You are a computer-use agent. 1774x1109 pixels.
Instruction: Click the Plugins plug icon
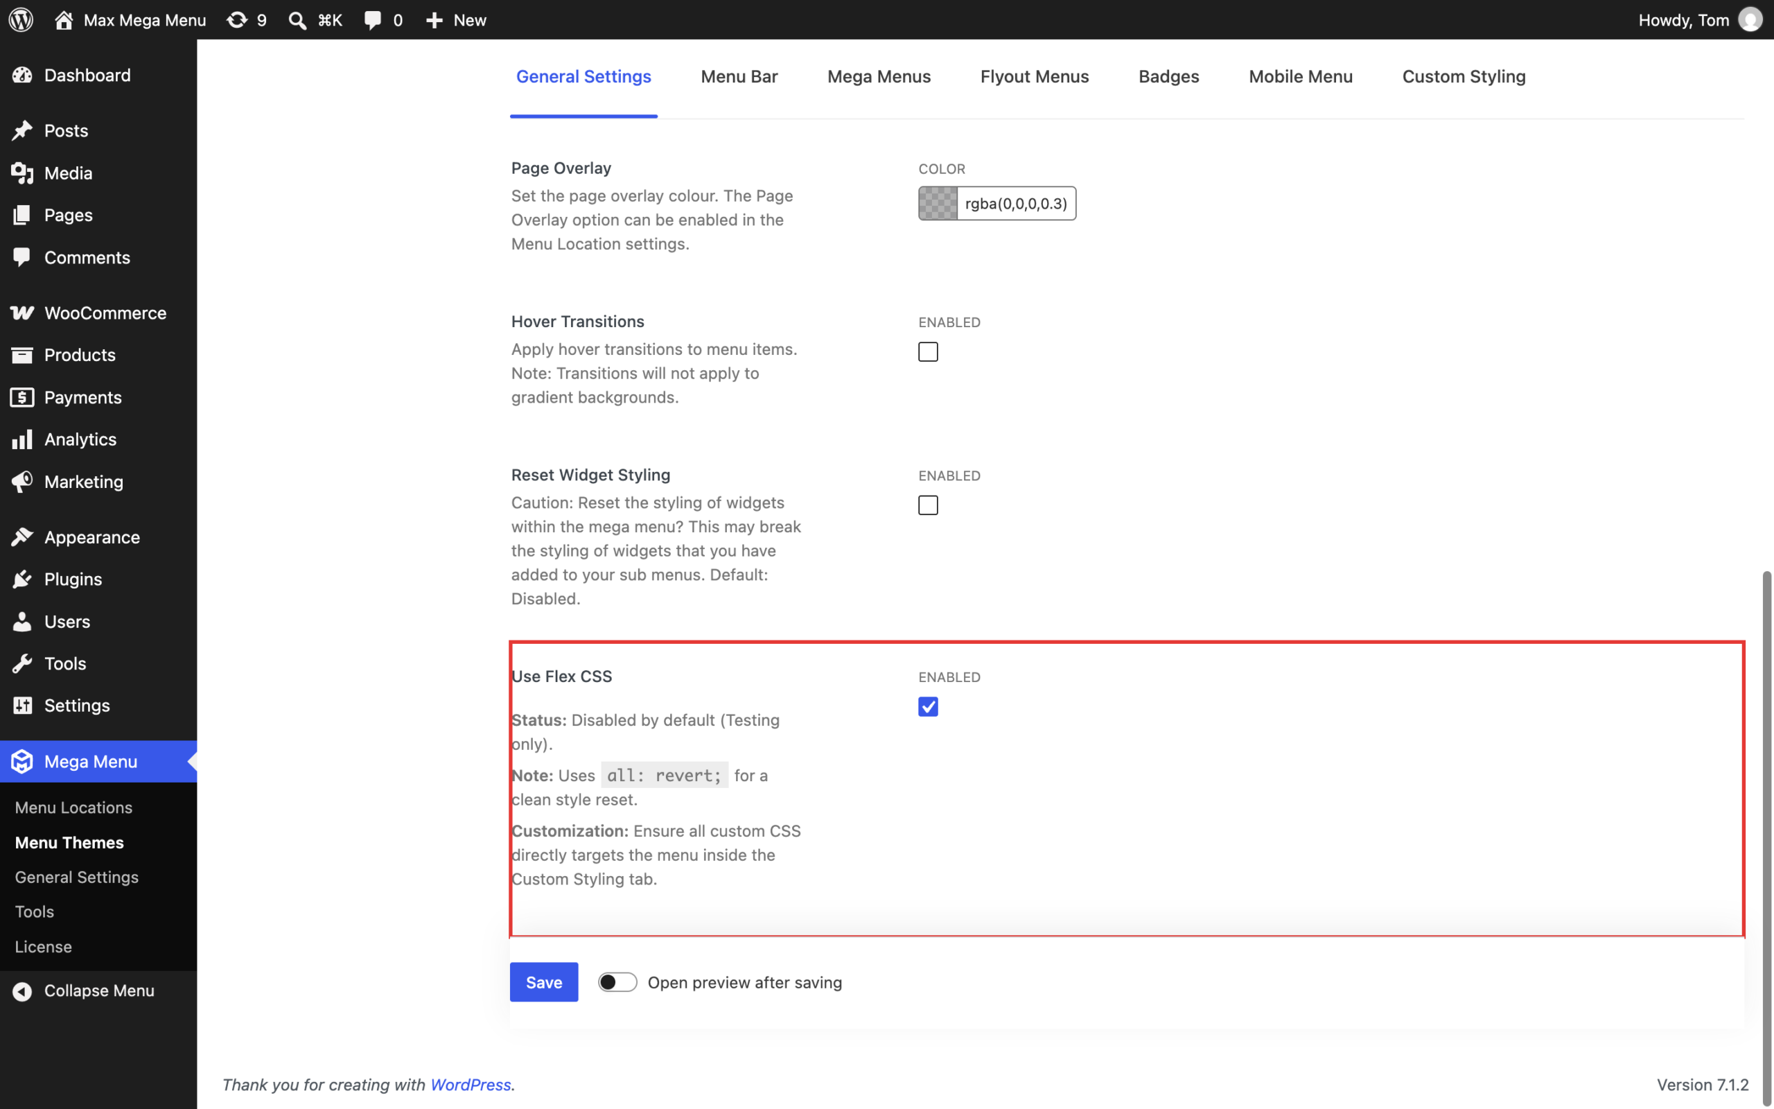click(x=22, y=579)
